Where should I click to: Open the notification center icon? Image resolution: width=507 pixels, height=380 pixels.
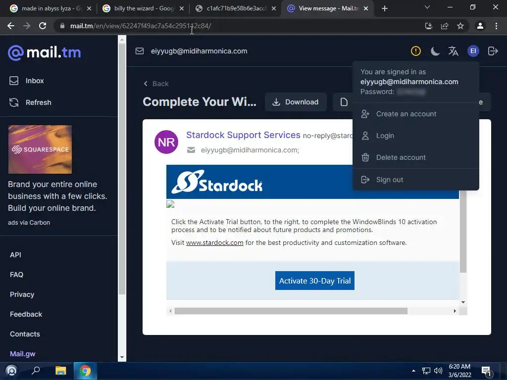tap(486, 371)
